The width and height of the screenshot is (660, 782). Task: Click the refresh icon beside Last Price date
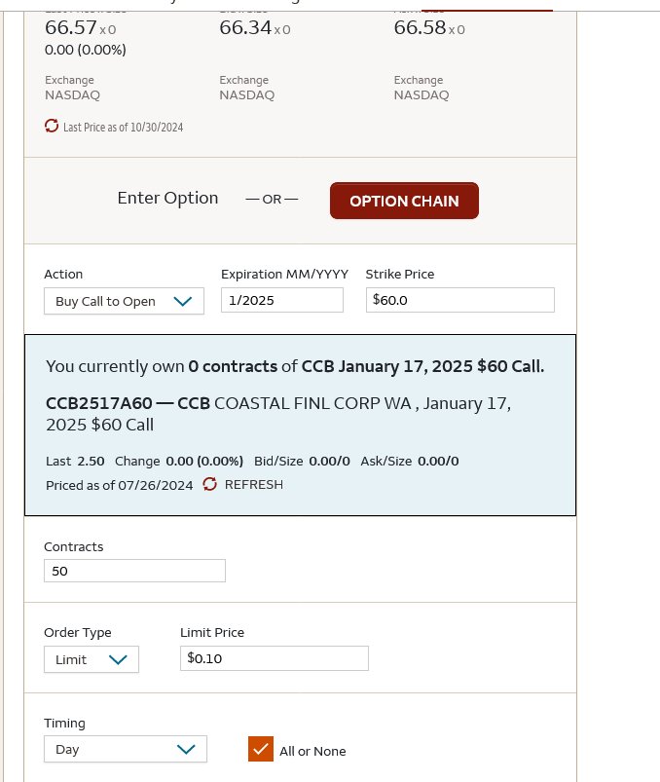tap(52, 126)
